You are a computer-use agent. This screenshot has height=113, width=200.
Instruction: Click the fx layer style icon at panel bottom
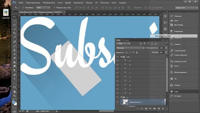(x=142, y=109)
